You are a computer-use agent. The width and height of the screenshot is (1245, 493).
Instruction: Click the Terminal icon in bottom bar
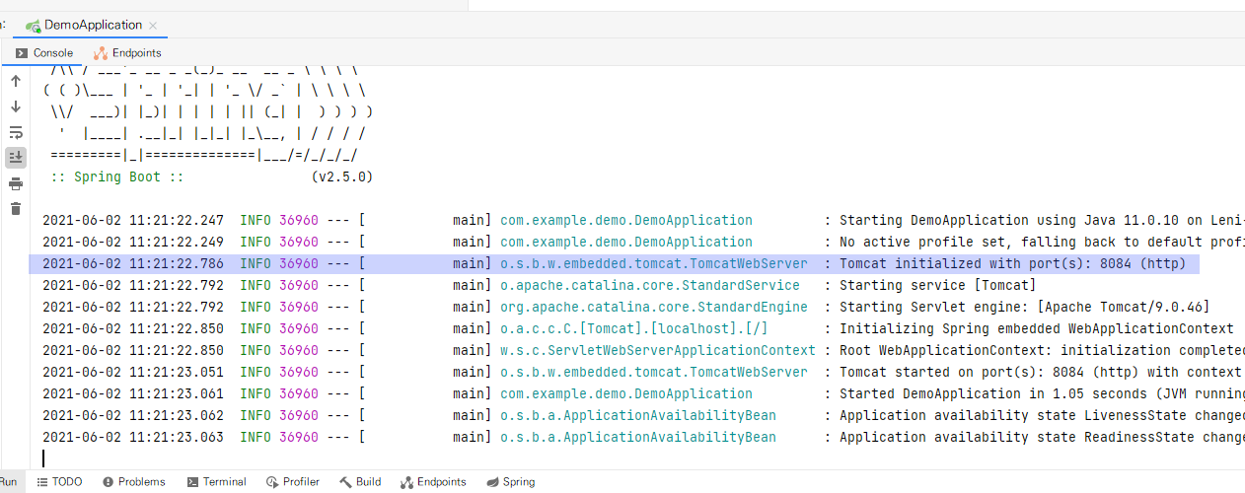pos(190,482)
